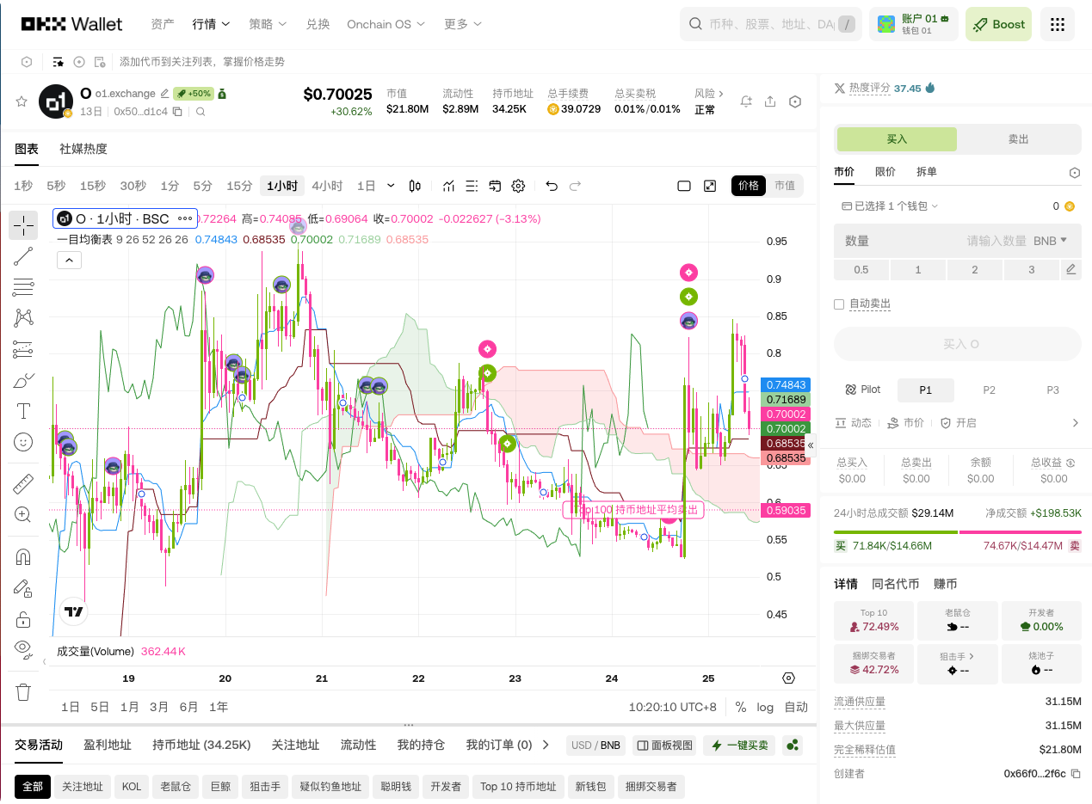1092x804 pixels.
Task: Hide all drawings with eye icon
Action: (x=23, y=648)
